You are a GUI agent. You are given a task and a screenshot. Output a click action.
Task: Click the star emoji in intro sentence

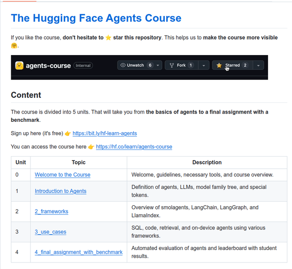(x=108, y=37)
